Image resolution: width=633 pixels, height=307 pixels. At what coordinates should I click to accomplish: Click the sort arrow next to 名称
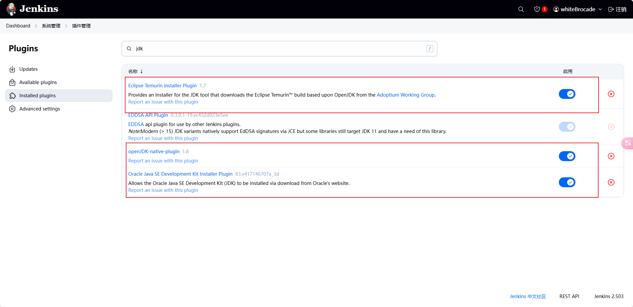coord(141,71)
